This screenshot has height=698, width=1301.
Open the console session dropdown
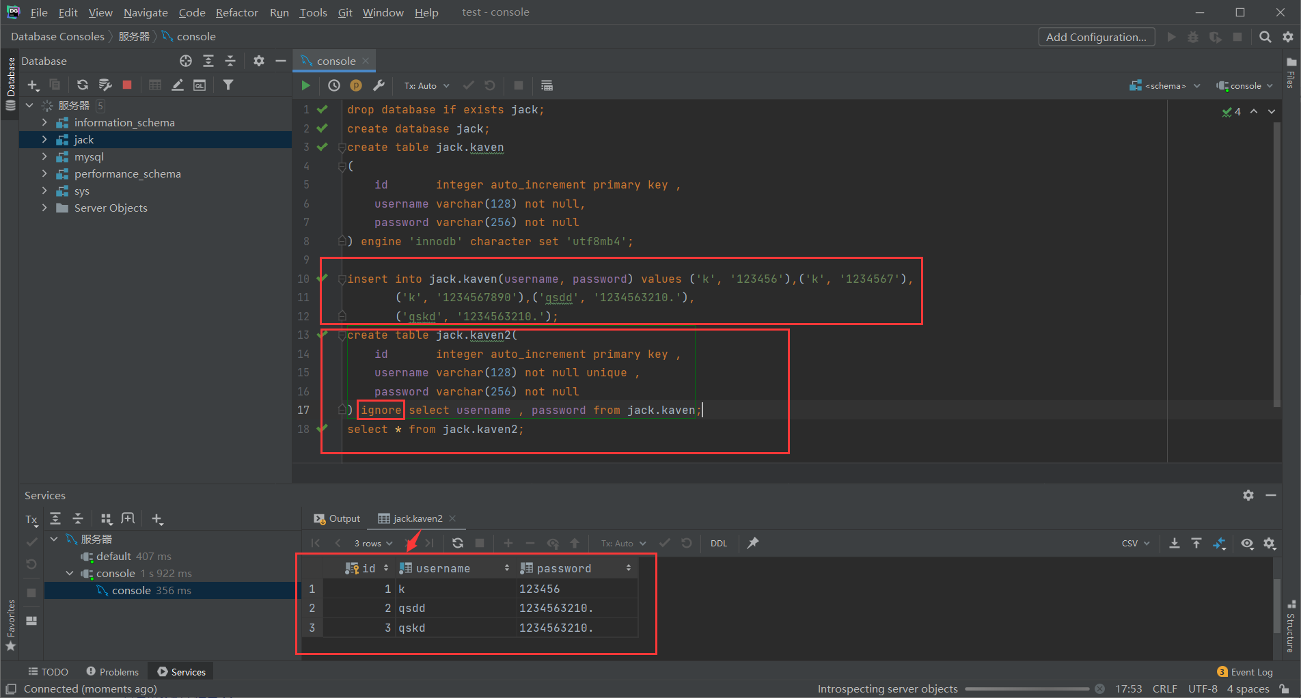point(1245,85)
